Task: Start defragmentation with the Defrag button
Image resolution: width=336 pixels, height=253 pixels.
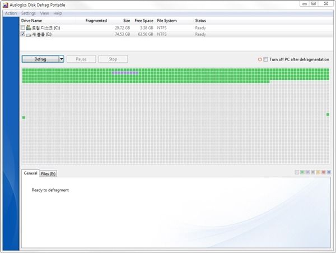Action: coord(40,59)
